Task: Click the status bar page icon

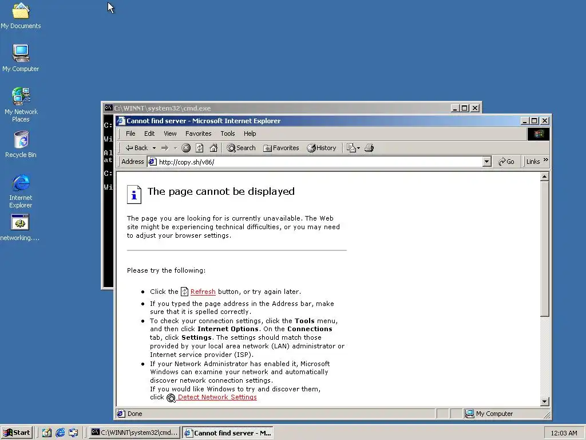Action: click(121, 414)
